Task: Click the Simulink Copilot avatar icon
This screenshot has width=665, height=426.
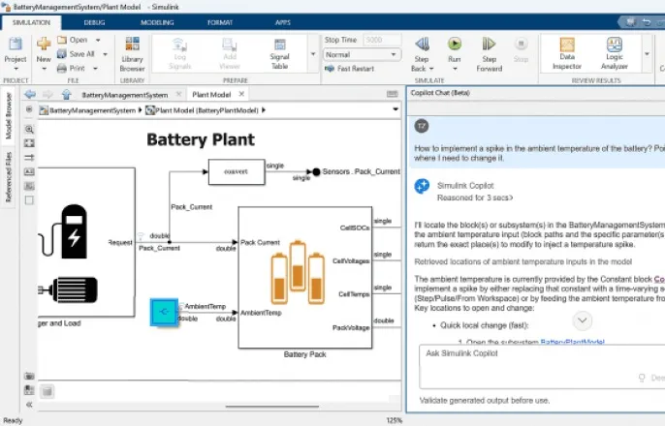Action: 422,186
